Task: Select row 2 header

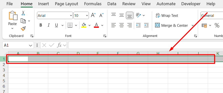Action: click(x=4, y=64)
